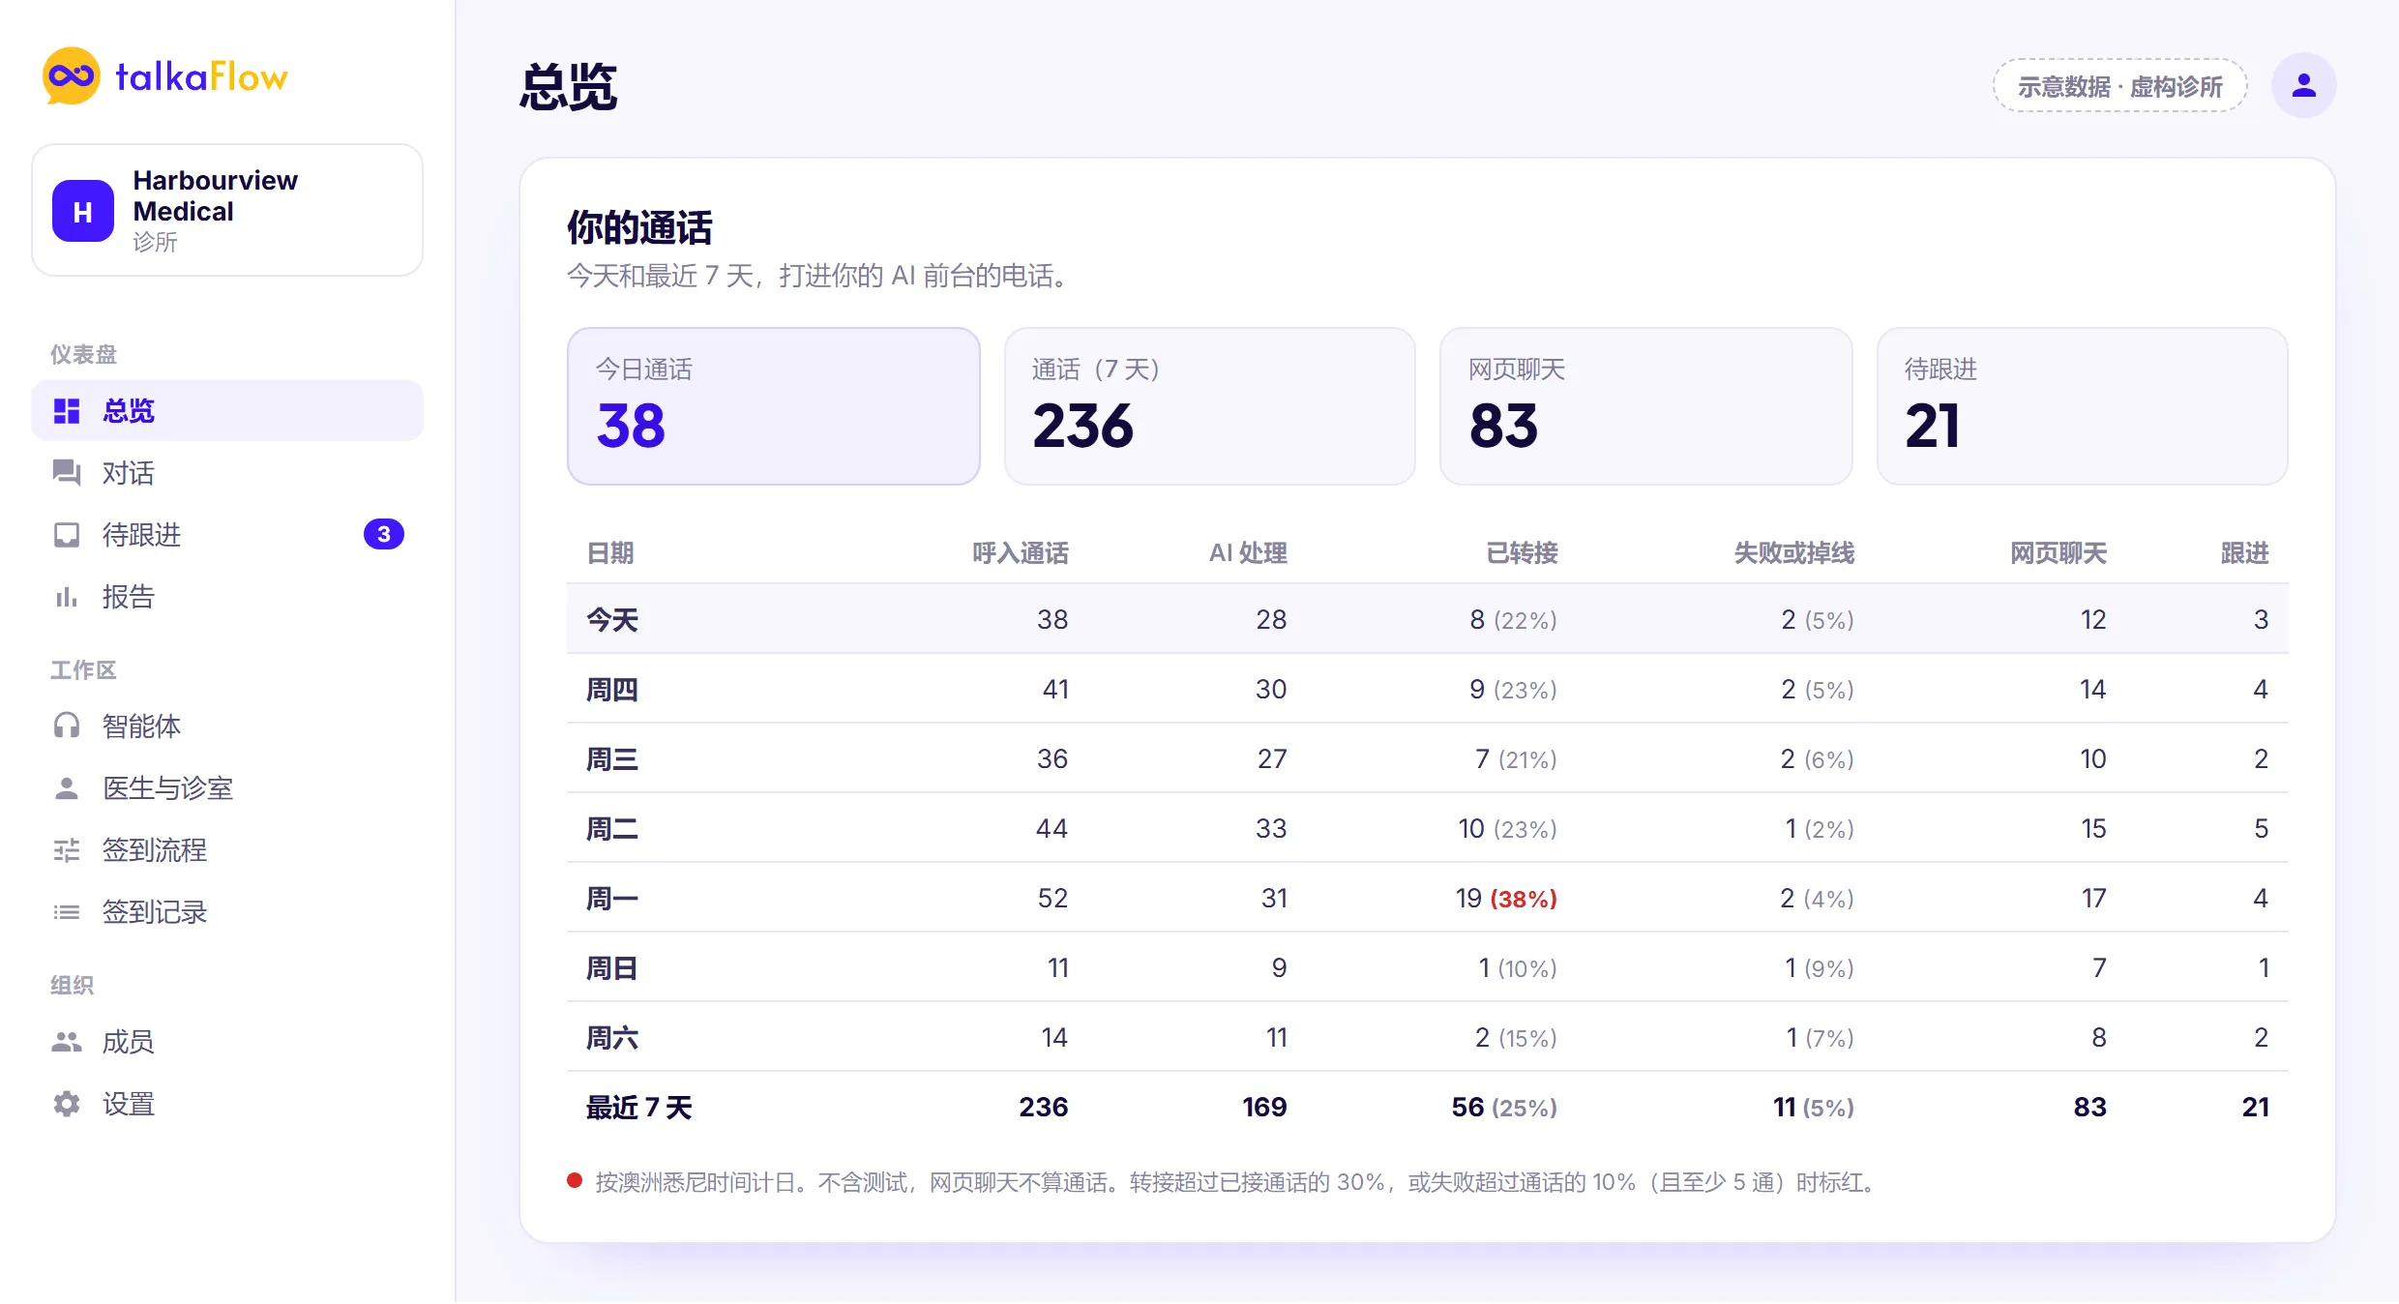
Task: Click the red 19 (38%) transferred cell
Action: tap(1506, 898)
